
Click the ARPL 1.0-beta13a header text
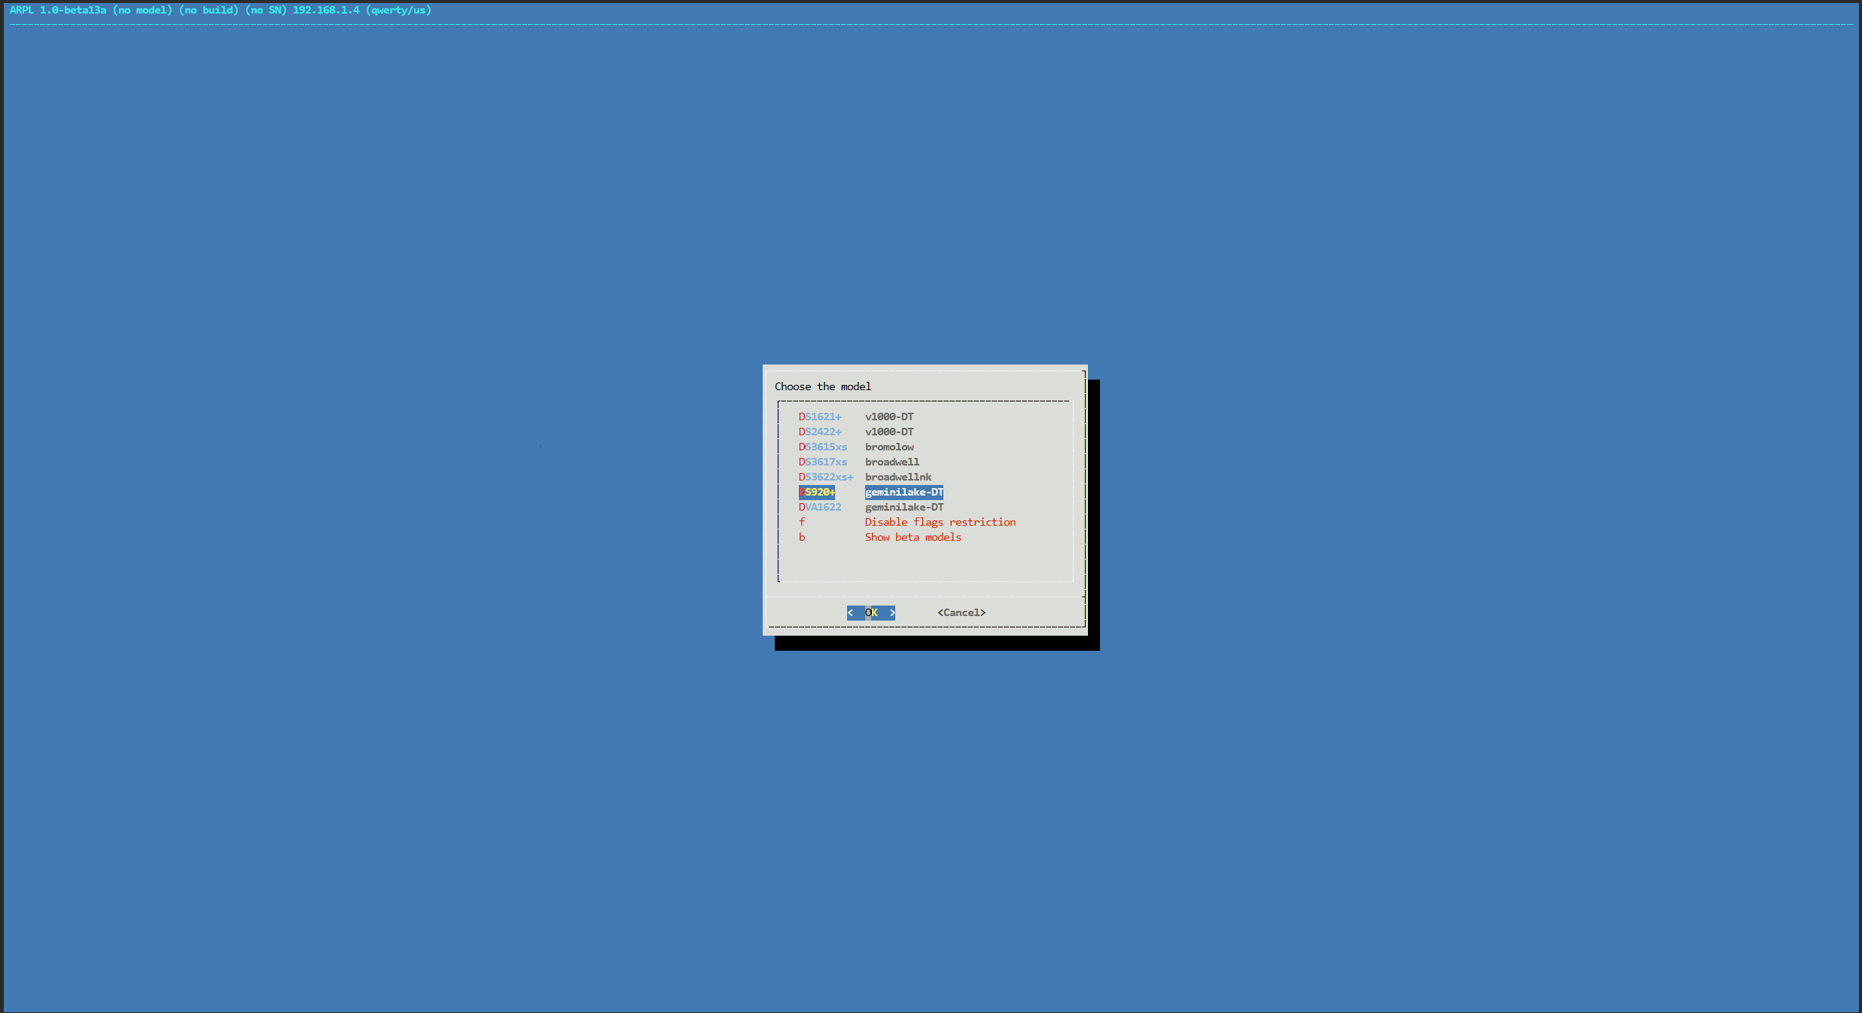[58, 10]
